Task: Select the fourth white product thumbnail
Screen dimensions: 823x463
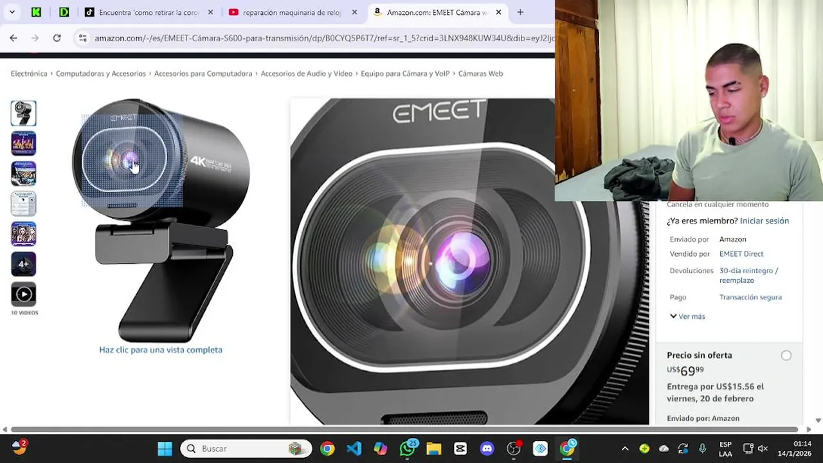Action: (24, 204)
